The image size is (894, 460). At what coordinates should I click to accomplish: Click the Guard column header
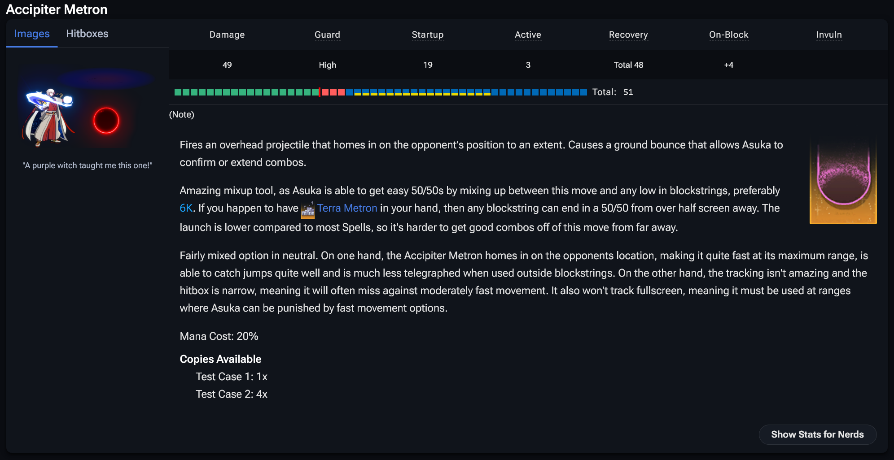pos(327,35)
